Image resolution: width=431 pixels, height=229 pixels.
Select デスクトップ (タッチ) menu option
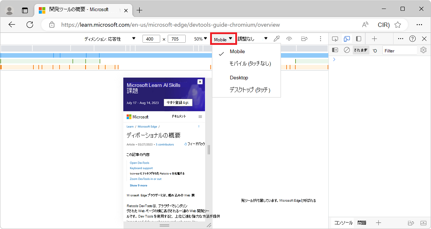[x=250, y=90]
